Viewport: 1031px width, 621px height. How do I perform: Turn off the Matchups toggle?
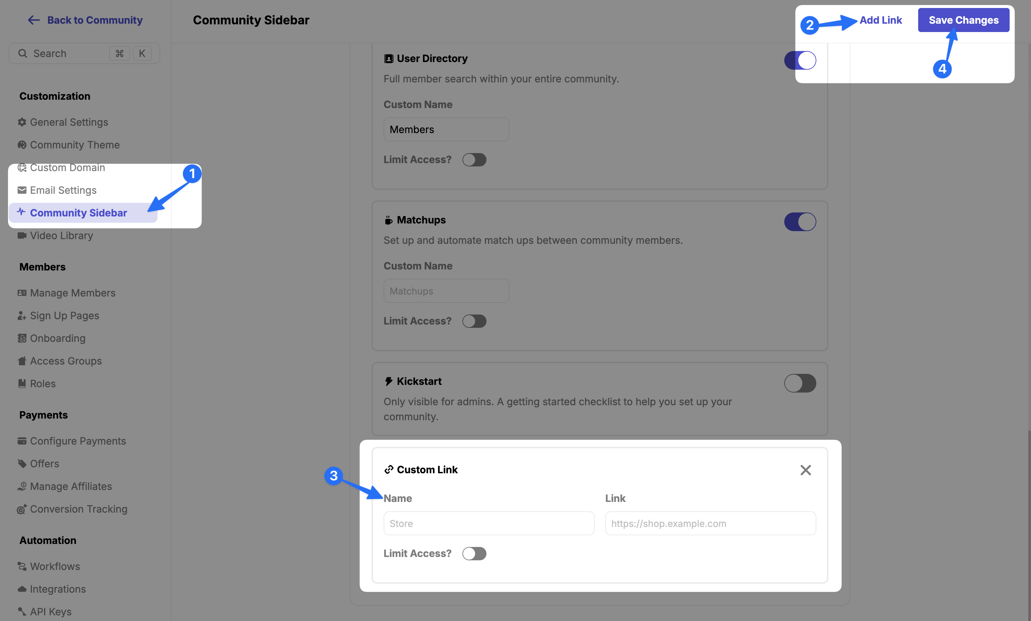[800, 221]
